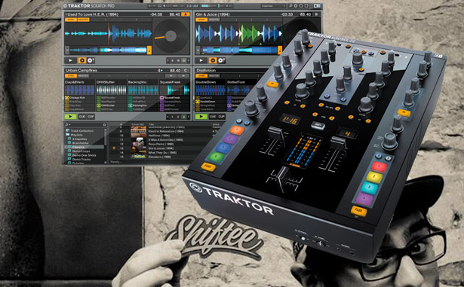Image resolution: width=464 pixels, height=287 pixels.
Task: Select internal playback mode on Deck A
Action: [x=82, y=60]
